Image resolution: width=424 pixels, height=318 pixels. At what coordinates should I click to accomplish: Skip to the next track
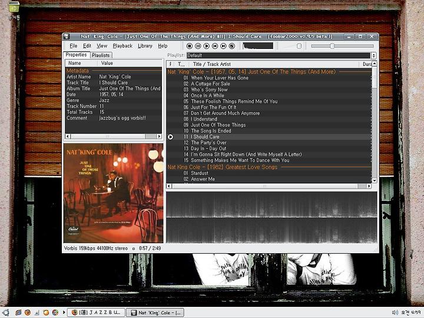click(x=223, y=46)
